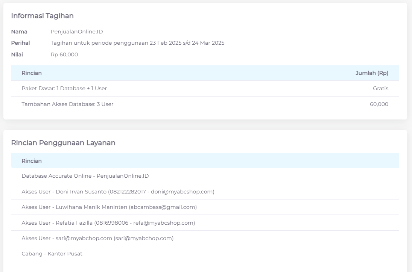Select the Refatia Fazilla user row
Viewport: 412px width, 272px height.
pos(108,223)
